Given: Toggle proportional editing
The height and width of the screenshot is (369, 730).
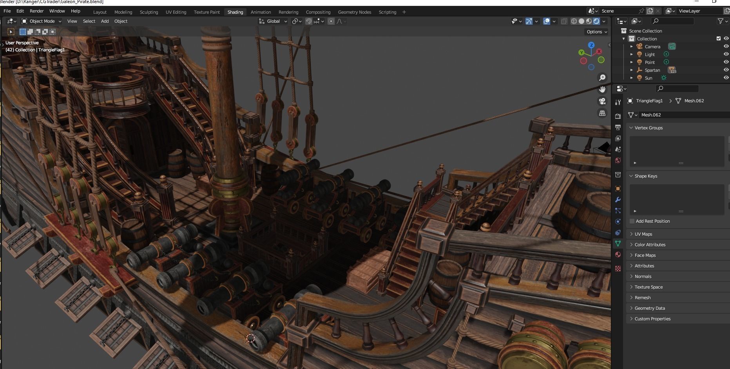Looking at the screenshot, I should tap(331, 21).
